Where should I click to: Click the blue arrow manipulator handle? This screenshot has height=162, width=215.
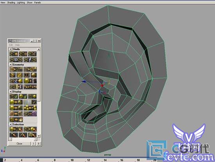coord(84,82)
